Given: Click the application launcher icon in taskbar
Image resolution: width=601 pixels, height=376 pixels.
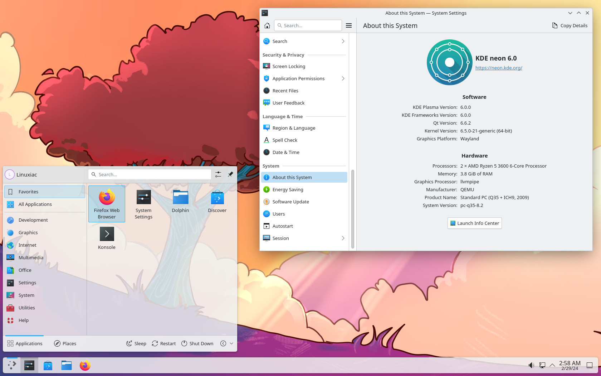Looking at the screenshot, I should [x=12, y=365].
